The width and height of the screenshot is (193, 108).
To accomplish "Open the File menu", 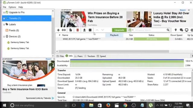I will pos(5,7).
